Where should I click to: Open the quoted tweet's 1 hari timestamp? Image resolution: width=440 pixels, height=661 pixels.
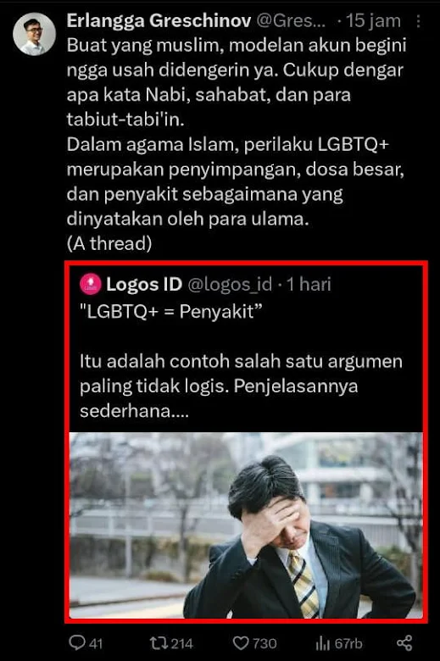point(309,284)
